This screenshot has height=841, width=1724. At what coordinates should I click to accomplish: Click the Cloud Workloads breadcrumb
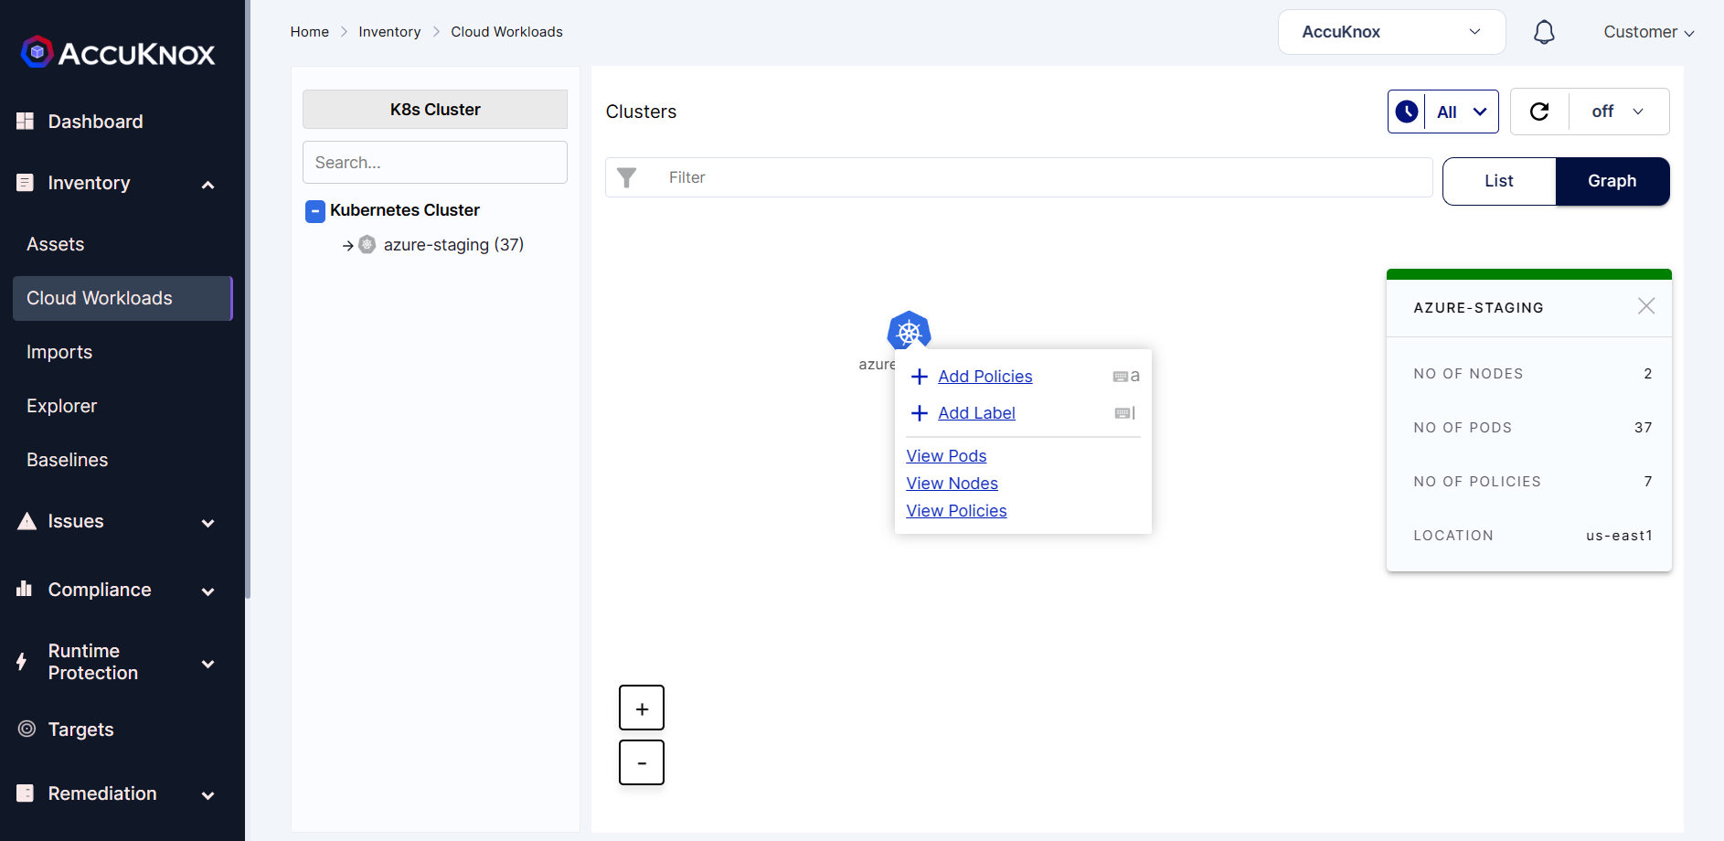click(x=506, y=32)
